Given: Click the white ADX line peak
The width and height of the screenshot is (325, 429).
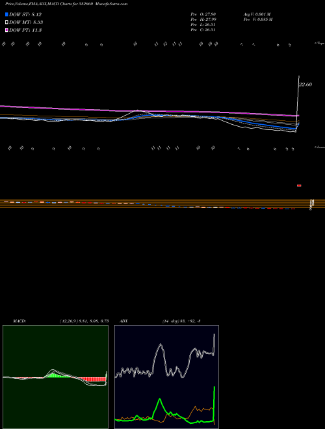Looking at the screenshot, I should tap(161, 345).
